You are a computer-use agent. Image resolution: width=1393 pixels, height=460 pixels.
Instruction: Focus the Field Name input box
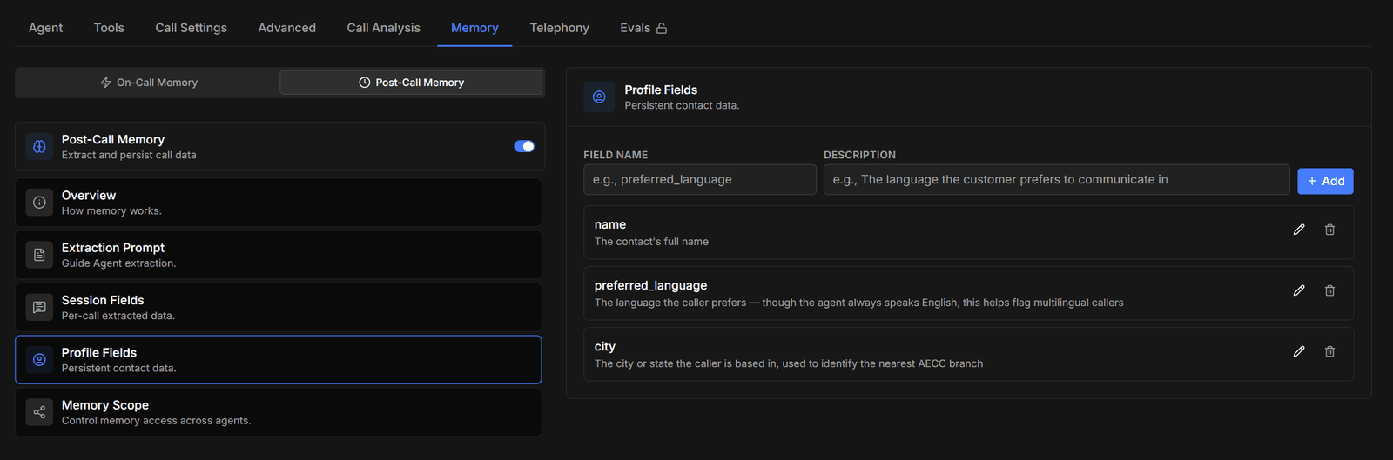click(700, 180)
